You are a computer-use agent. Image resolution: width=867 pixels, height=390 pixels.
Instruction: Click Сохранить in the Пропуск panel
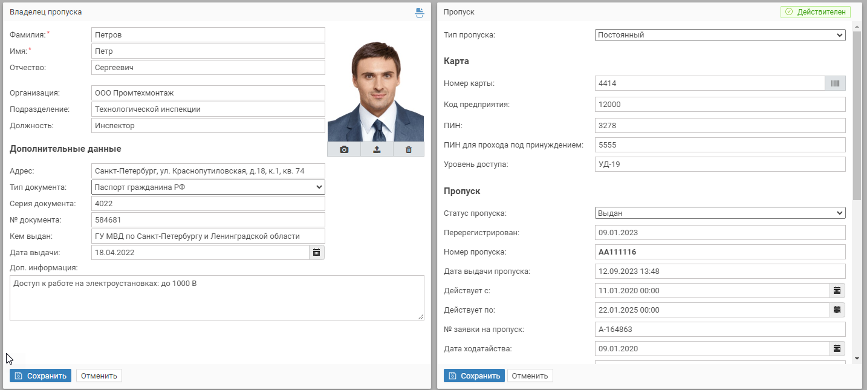pyautogui.click(x=474, y=376)
